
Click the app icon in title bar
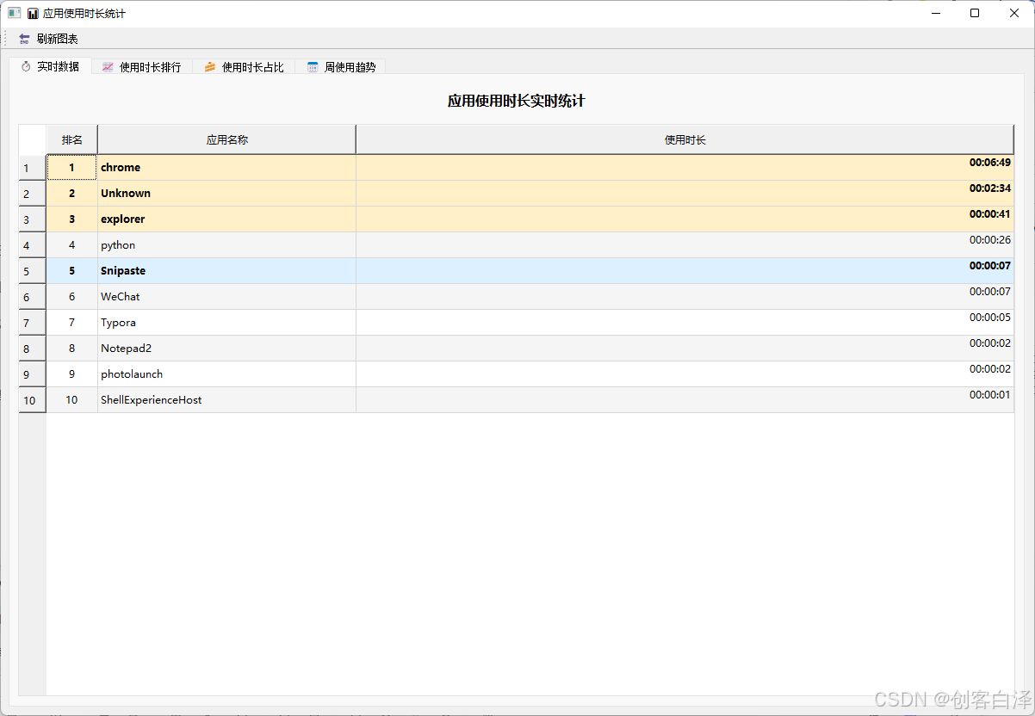click(x=15, y=13)
